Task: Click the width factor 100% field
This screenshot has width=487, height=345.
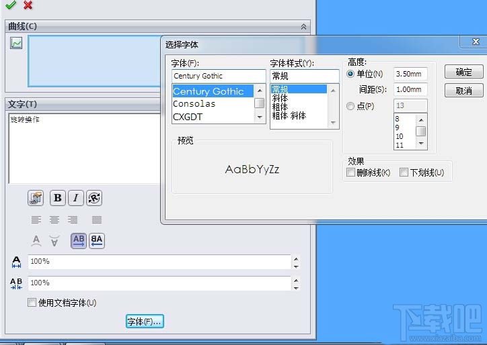Action: pyautogui.click(x=159, y=262)
